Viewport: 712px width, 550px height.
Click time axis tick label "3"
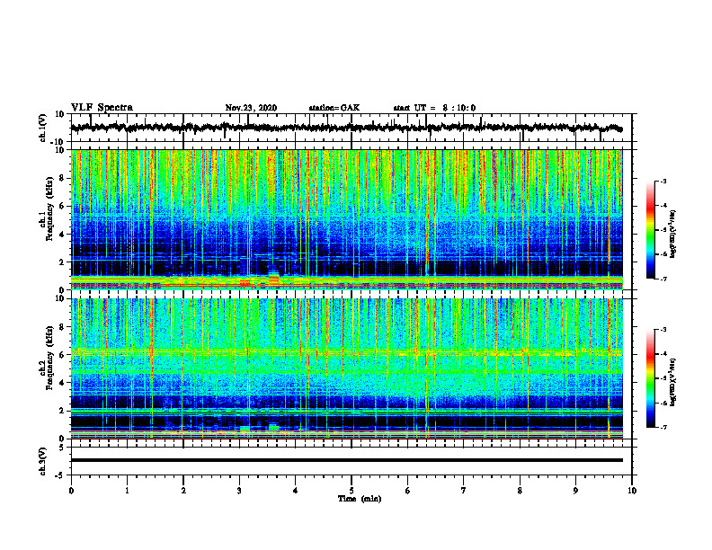[239, 491]
